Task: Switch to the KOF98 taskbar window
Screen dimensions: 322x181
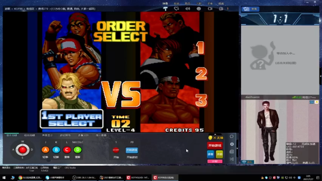Action: [165, 177]
